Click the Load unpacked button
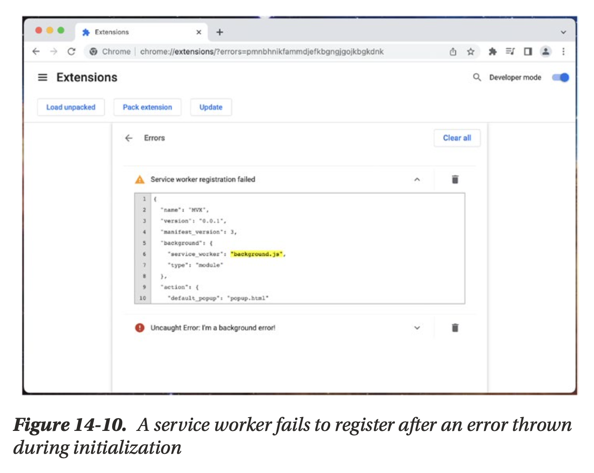594x473 pixels. click(71, 107)
